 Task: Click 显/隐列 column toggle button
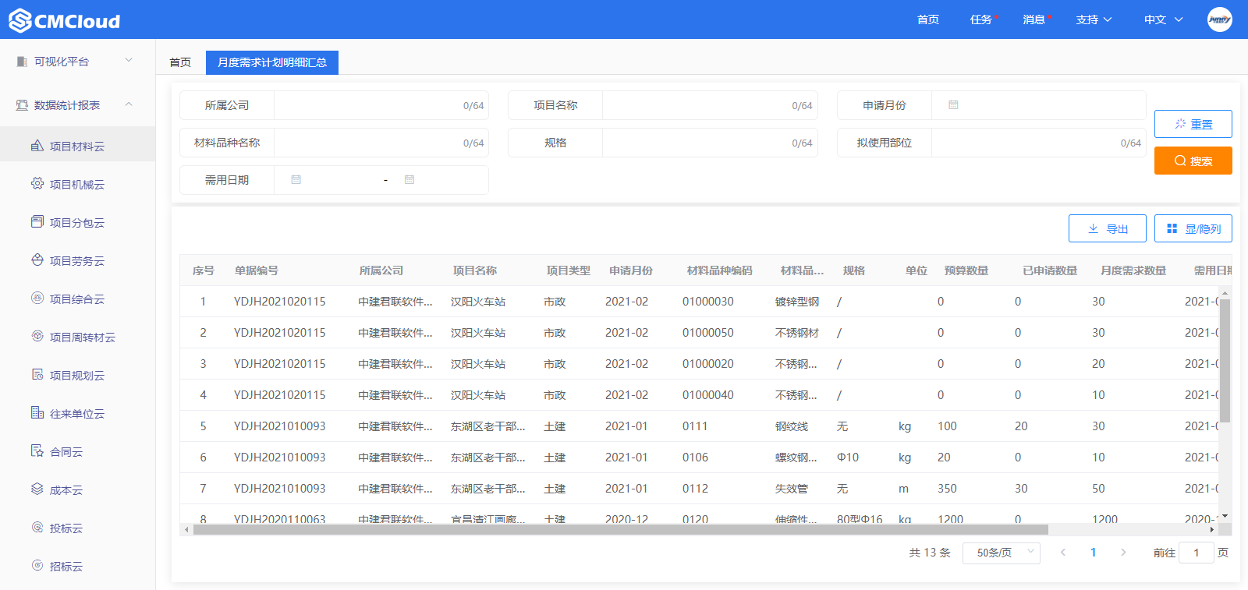[1193, 228]
